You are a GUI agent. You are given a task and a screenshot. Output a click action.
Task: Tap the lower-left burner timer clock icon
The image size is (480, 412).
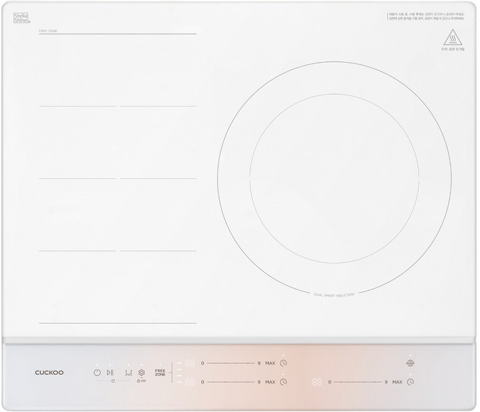point(283,382)
